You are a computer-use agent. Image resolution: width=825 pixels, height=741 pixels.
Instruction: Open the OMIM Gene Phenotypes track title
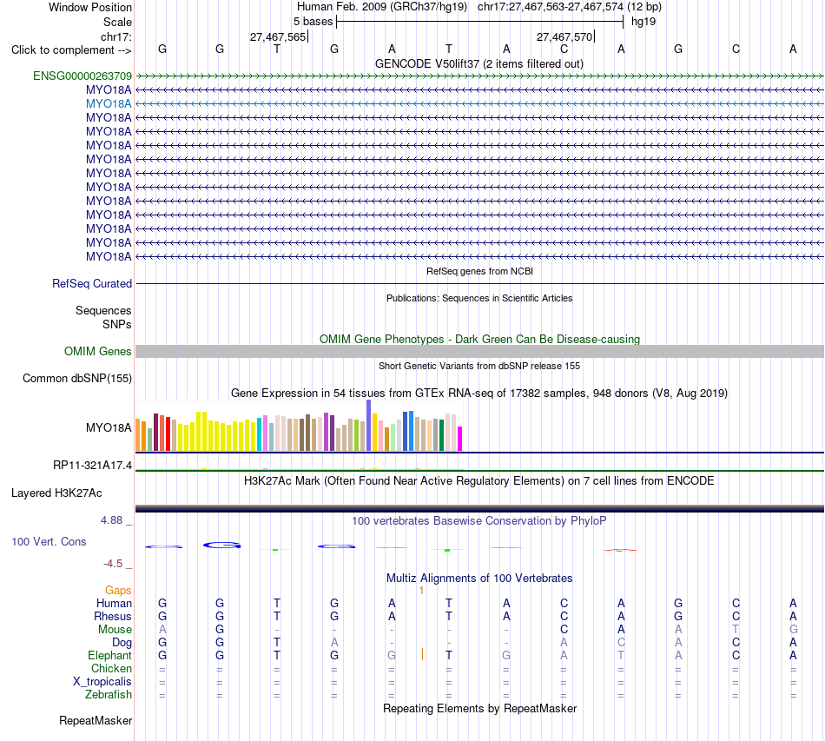pyautogui.click(x=479, y=339)
